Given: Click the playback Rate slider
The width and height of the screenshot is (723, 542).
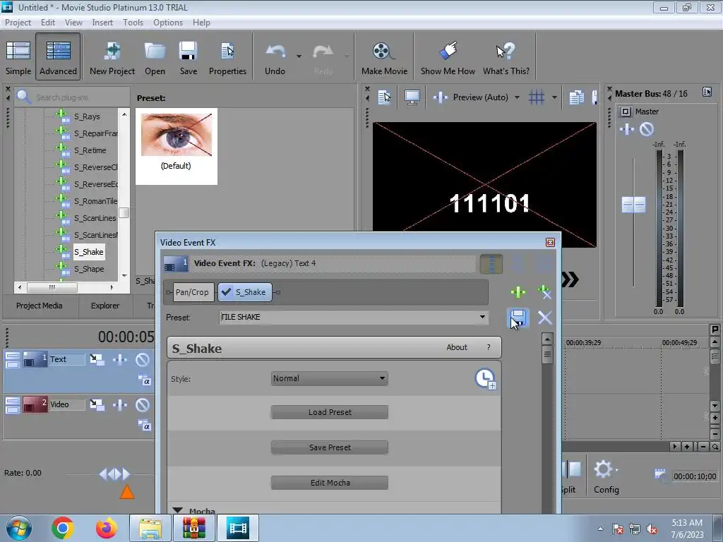Looking at the screenshot, I should coord(115,474).
